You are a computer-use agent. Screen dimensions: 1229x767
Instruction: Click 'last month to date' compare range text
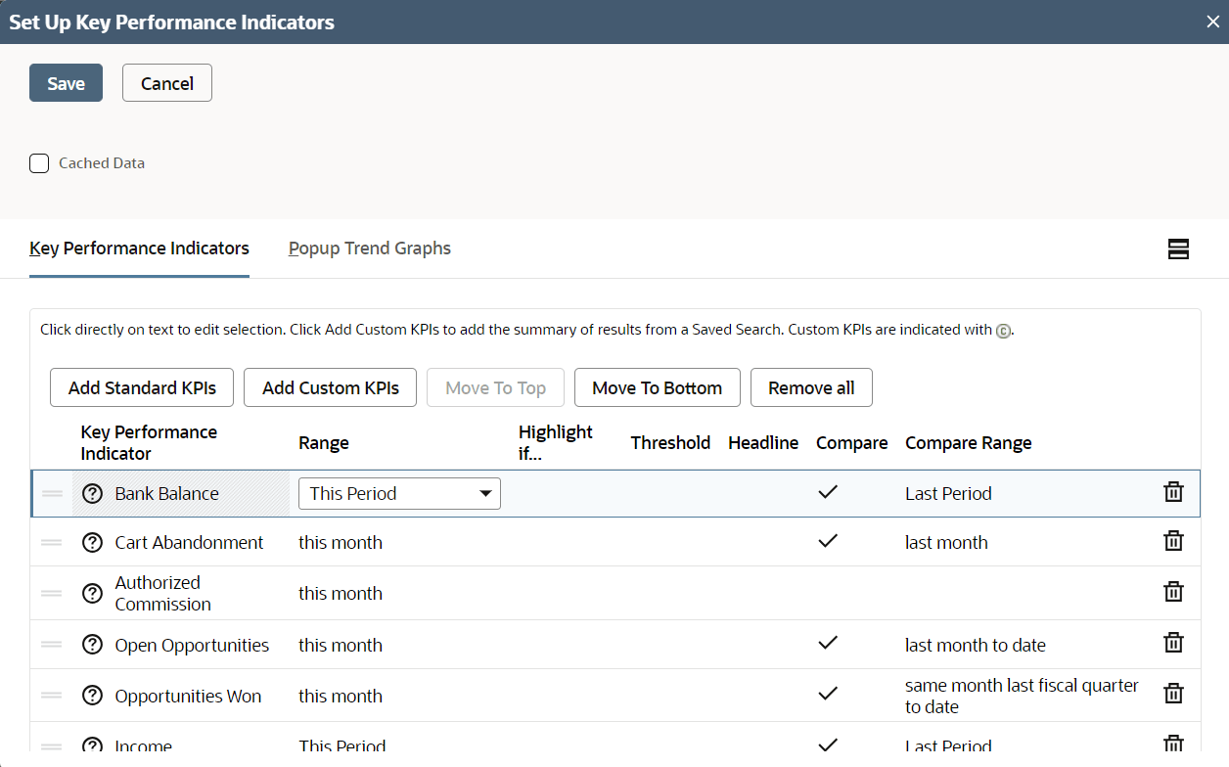click(975, 645)
